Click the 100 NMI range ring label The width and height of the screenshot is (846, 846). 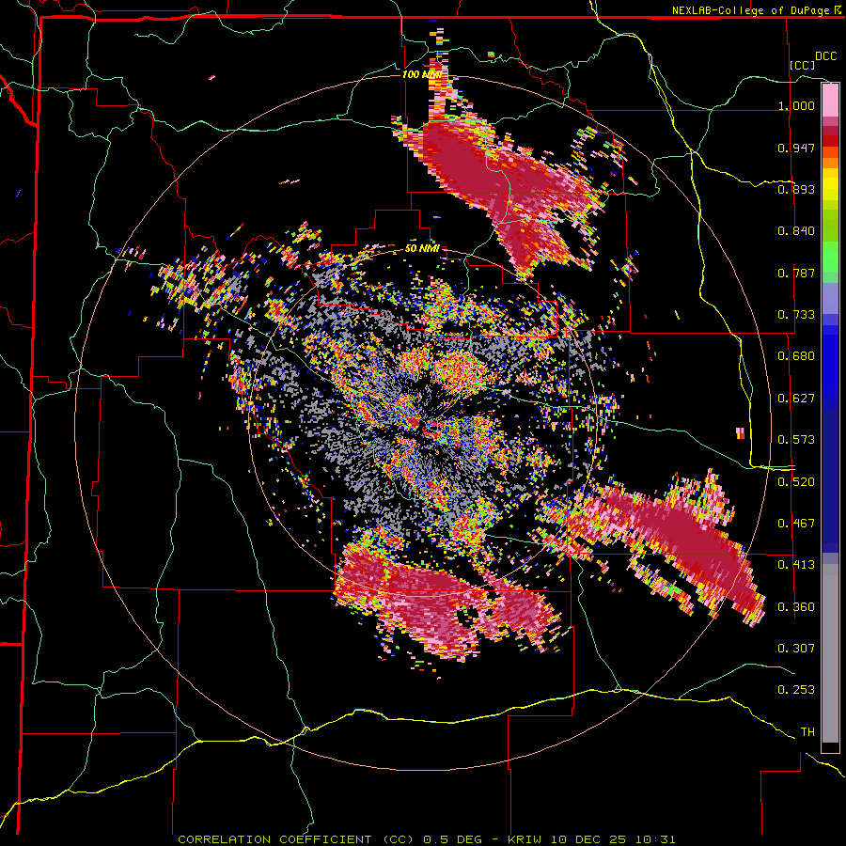pyautogui.click(x=422, y=74)
